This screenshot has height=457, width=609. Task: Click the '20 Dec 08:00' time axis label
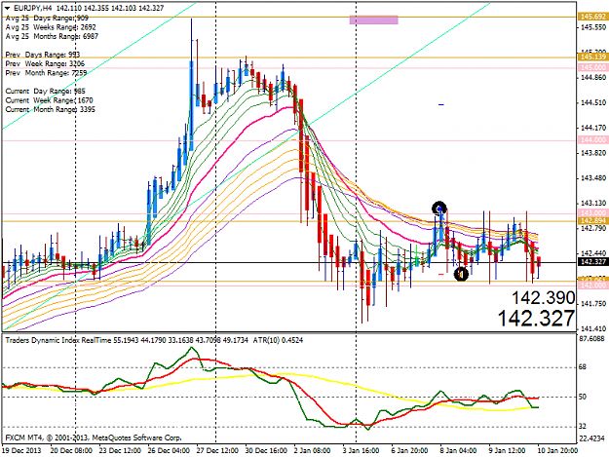[71, 450]
